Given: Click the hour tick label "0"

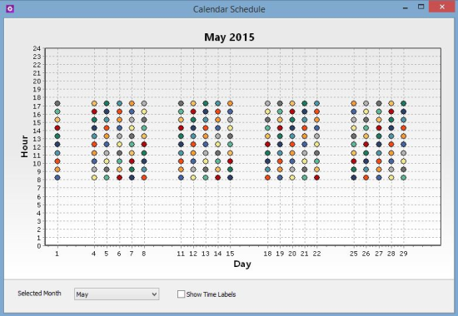Looking at the screenshot, I should click(39, 246).
